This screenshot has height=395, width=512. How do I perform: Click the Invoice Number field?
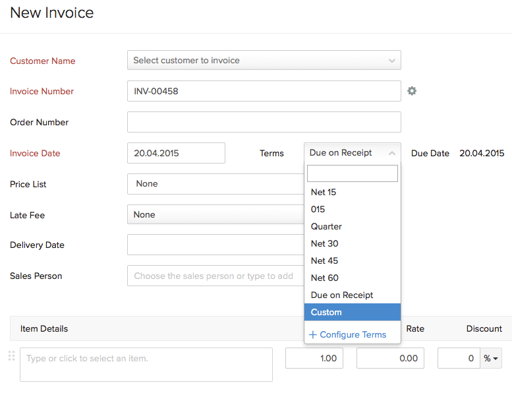tap(264, 91)
